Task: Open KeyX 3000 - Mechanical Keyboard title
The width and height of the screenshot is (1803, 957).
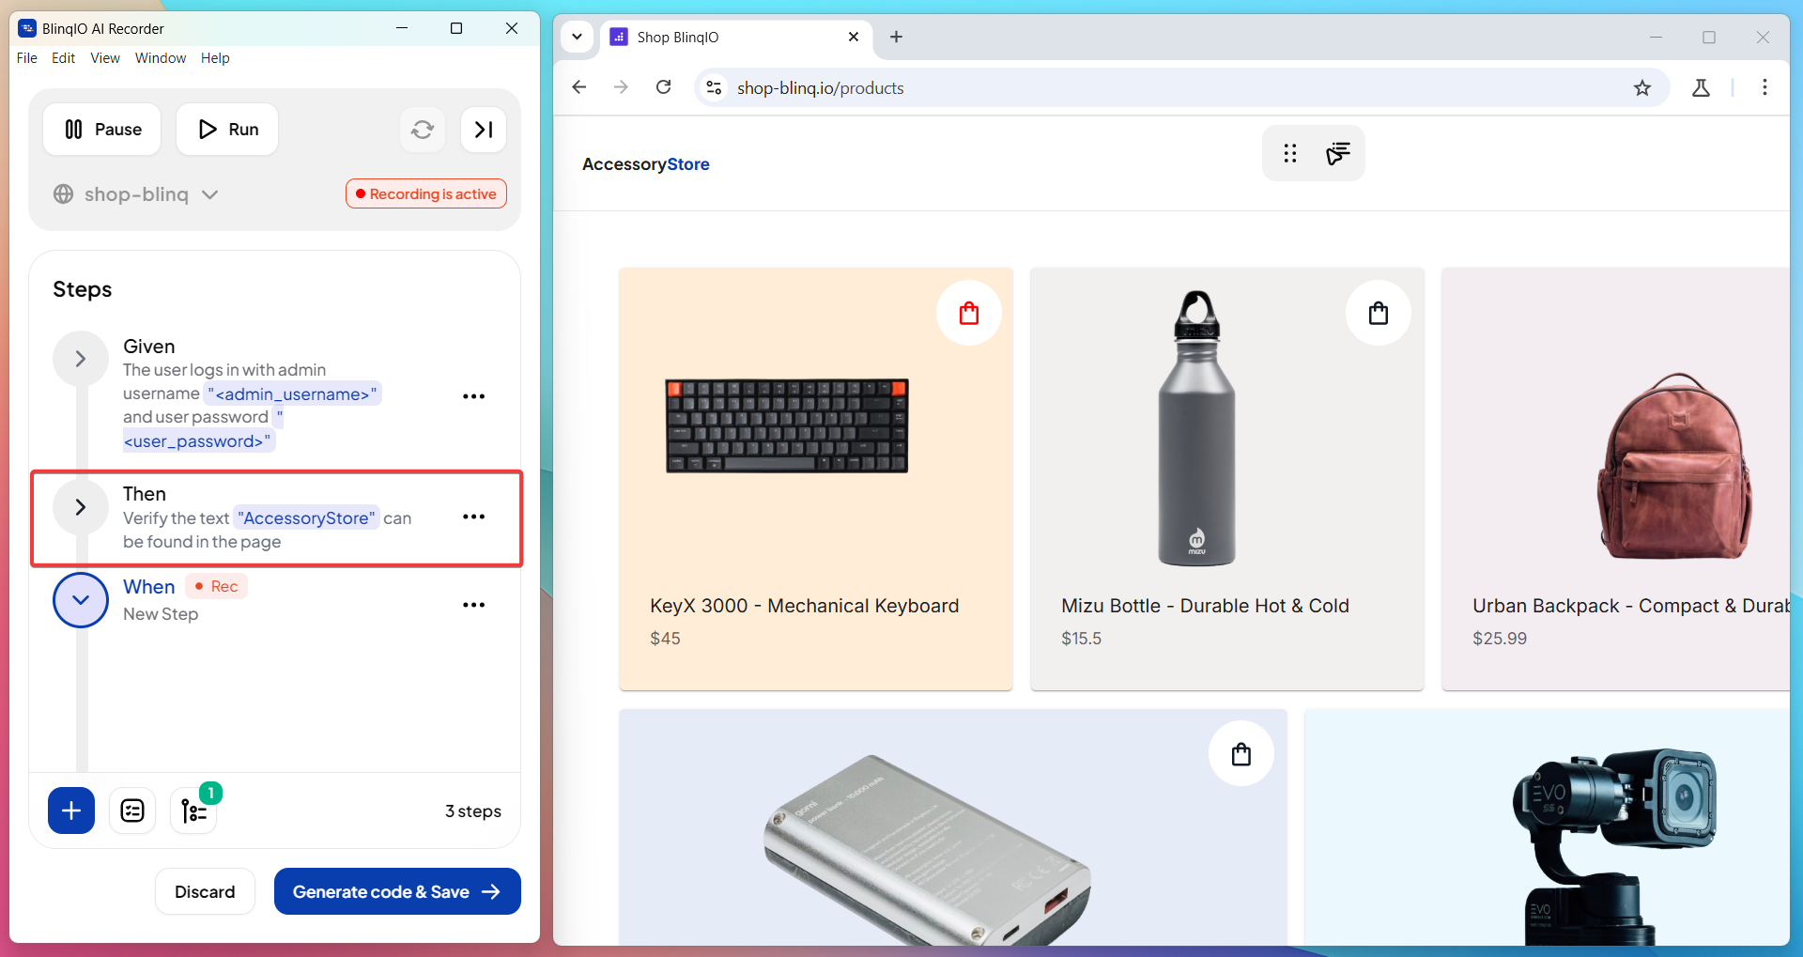Action: click(x=805, y=606)
